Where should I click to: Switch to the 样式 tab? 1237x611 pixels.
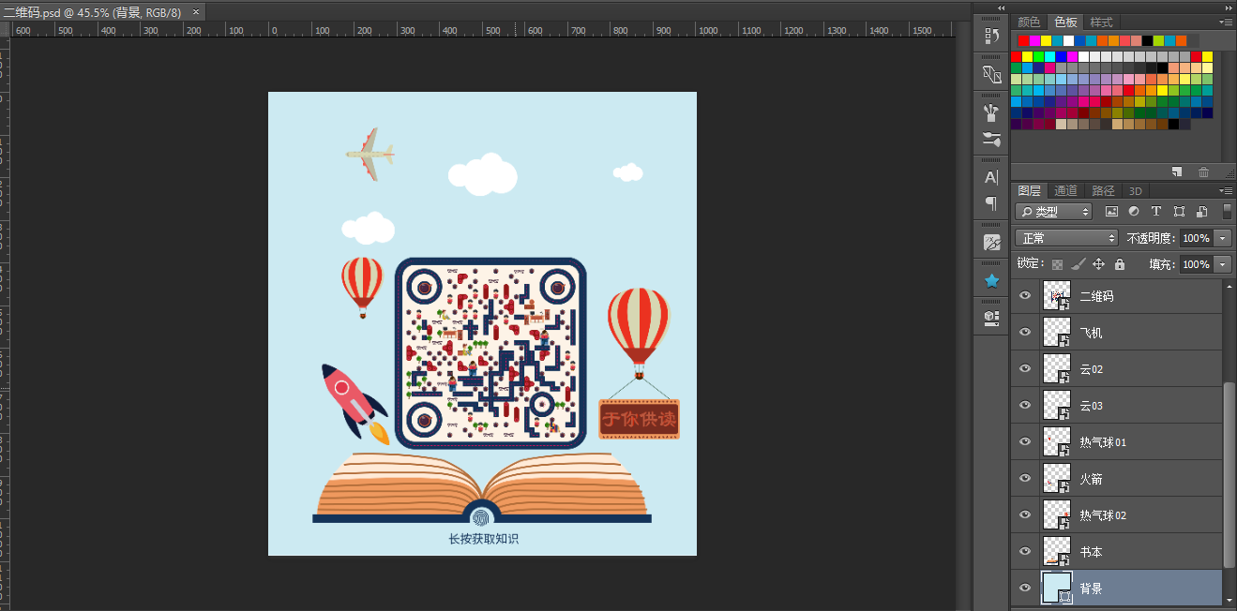click(x=1101, y=22)
